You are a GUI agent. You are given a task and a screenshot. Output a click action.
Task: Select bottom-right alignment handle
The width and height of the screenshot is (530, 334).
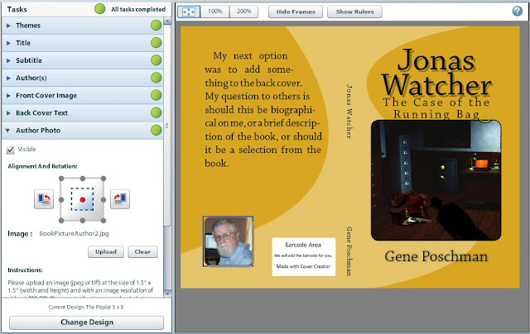[104, 221]
